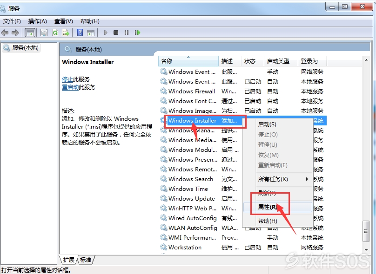Image resolution: width=376 pixels, height=274 pixels.
Task: Sort by the 描述 column header
Action: click(x=230, y=61)
